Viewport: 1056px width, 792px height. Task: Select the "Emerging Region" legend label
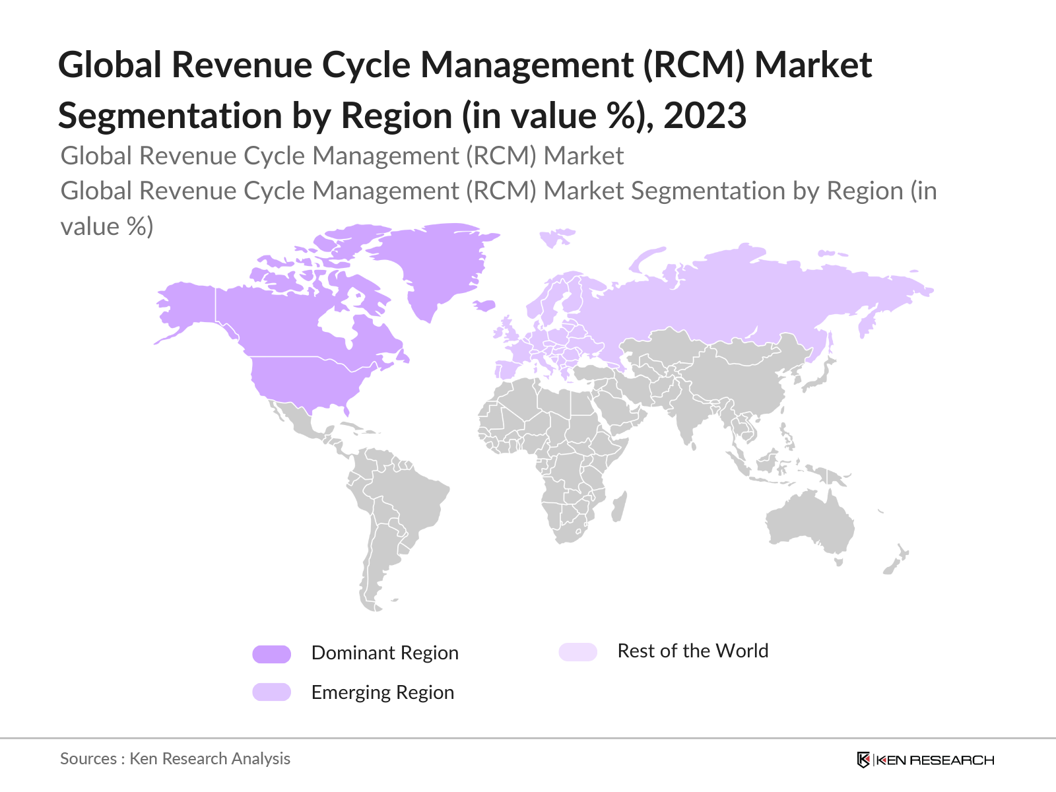382,692
